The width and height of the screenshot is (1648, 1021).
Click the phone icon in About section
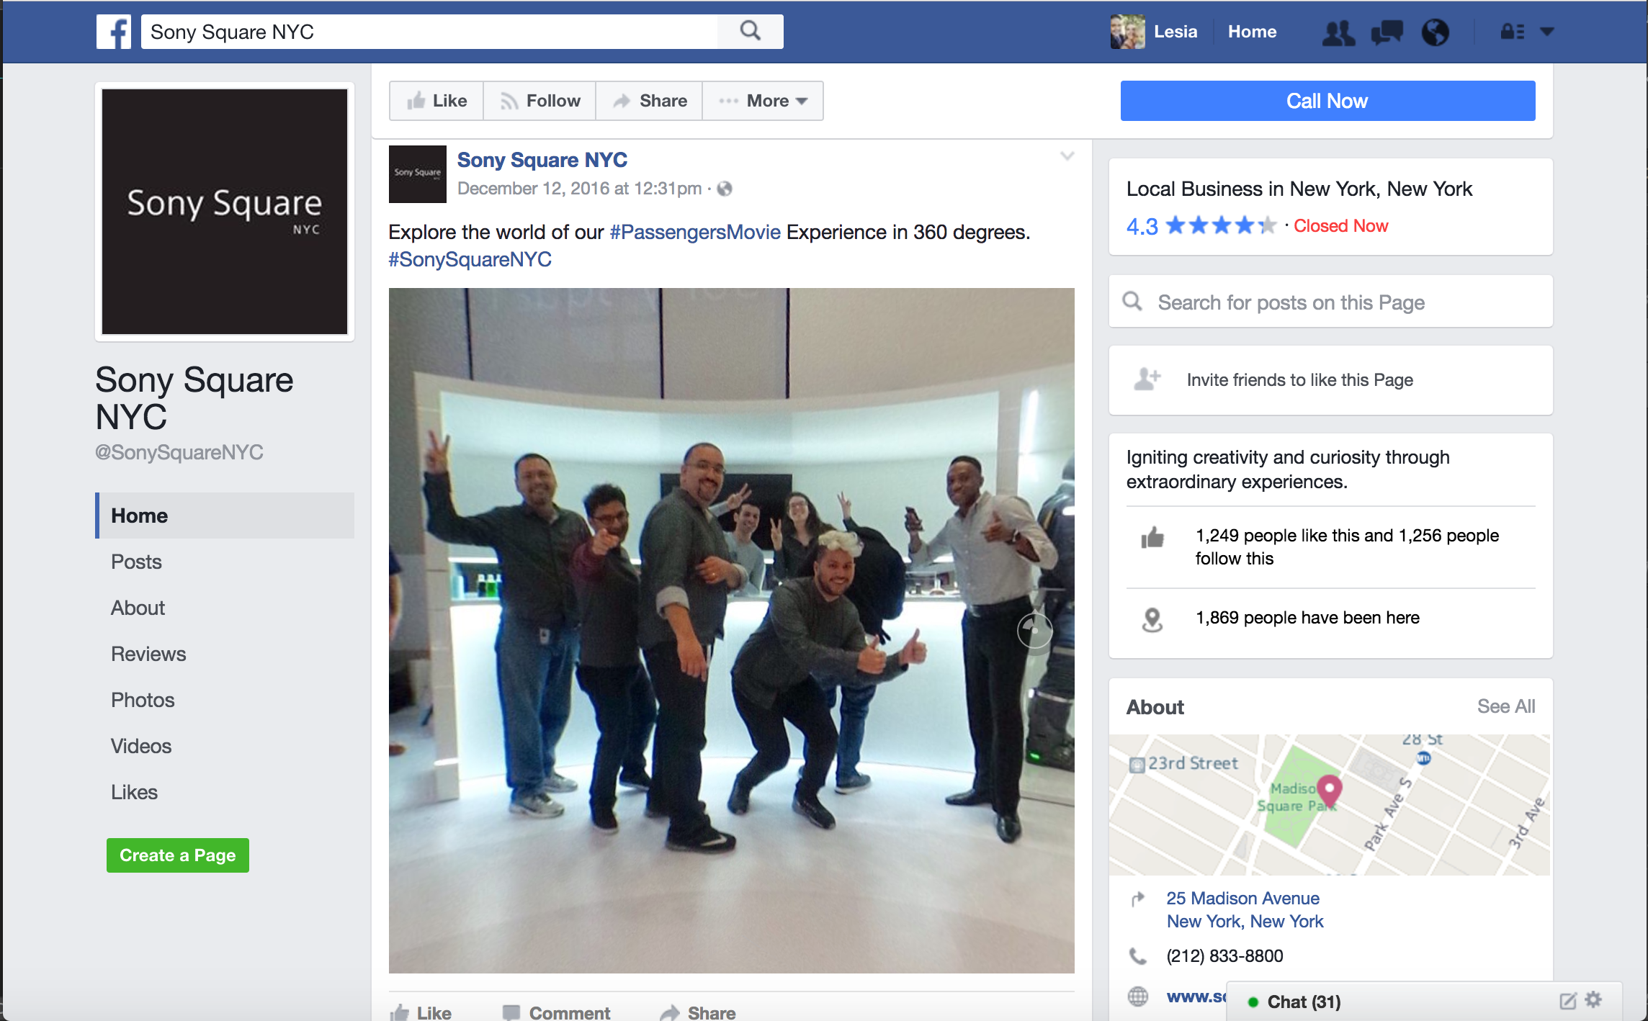[x=1138, y=956]
